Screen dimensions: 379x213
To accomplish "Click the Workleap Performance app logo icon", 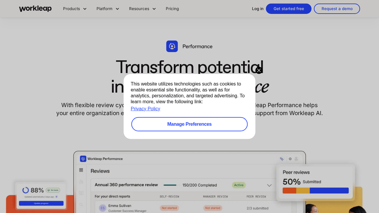I will (83, 159).
